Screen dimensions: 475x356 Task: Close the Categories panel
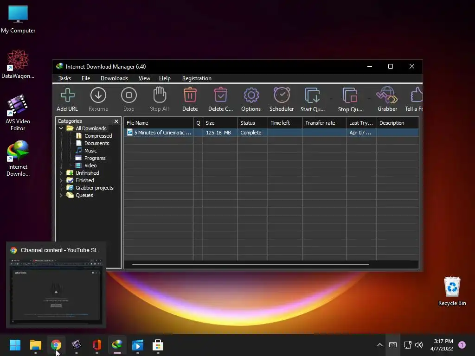(116, 121)
